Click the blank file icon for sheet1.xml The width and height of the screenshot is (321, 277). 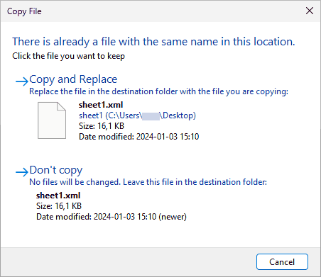(x=52, y=120)
